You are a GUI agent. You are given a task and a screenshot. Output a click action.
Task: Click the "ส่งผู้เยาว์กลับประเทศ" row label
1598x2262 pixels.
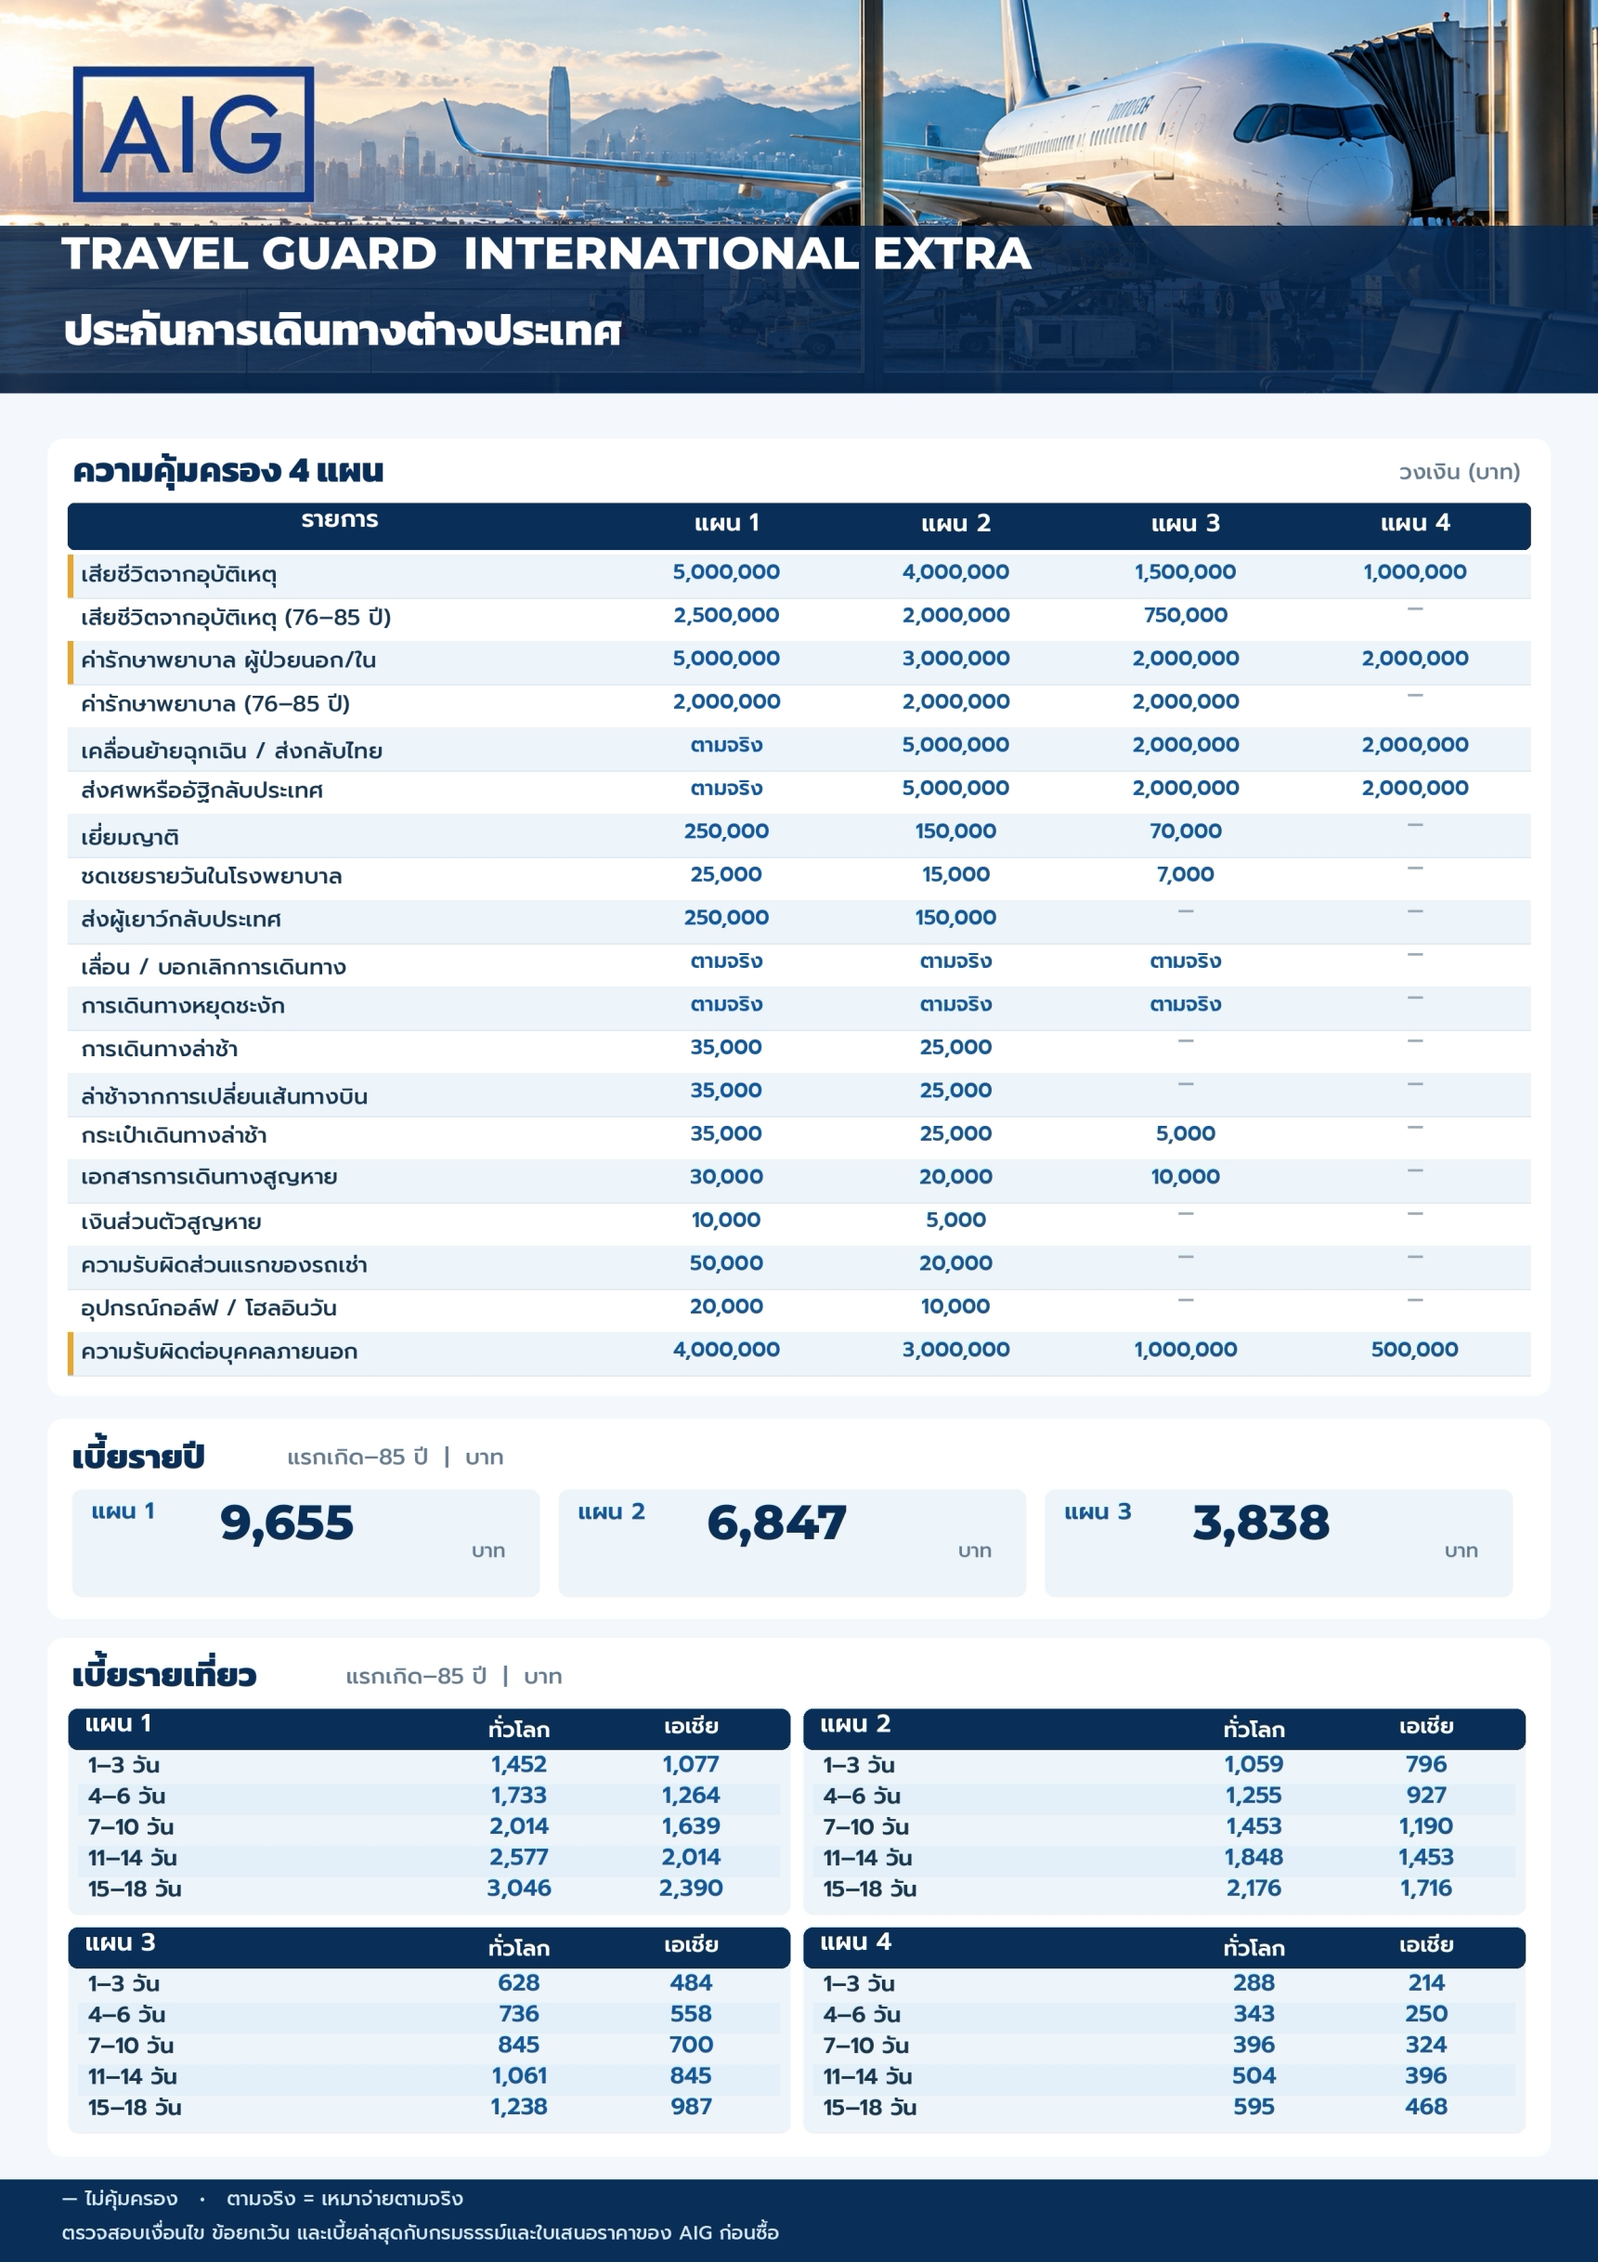point(181,919)
